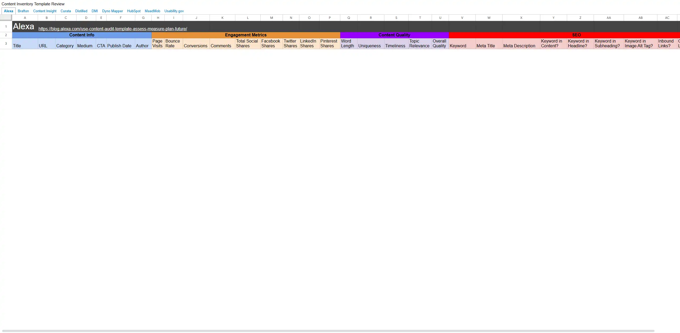The image size is (680, 333).
Task: Select the Bounce Rate header cell
Action: pyautogui.click(x=174, y=44)
